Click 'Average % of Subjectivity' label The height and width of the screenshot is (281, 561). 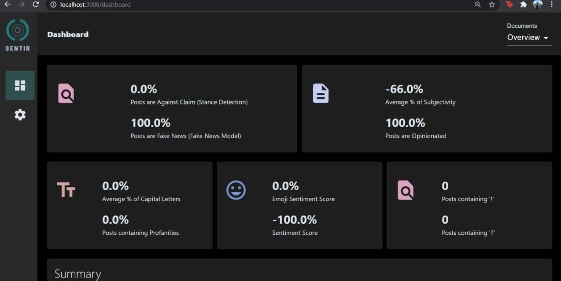pos(421,102)
